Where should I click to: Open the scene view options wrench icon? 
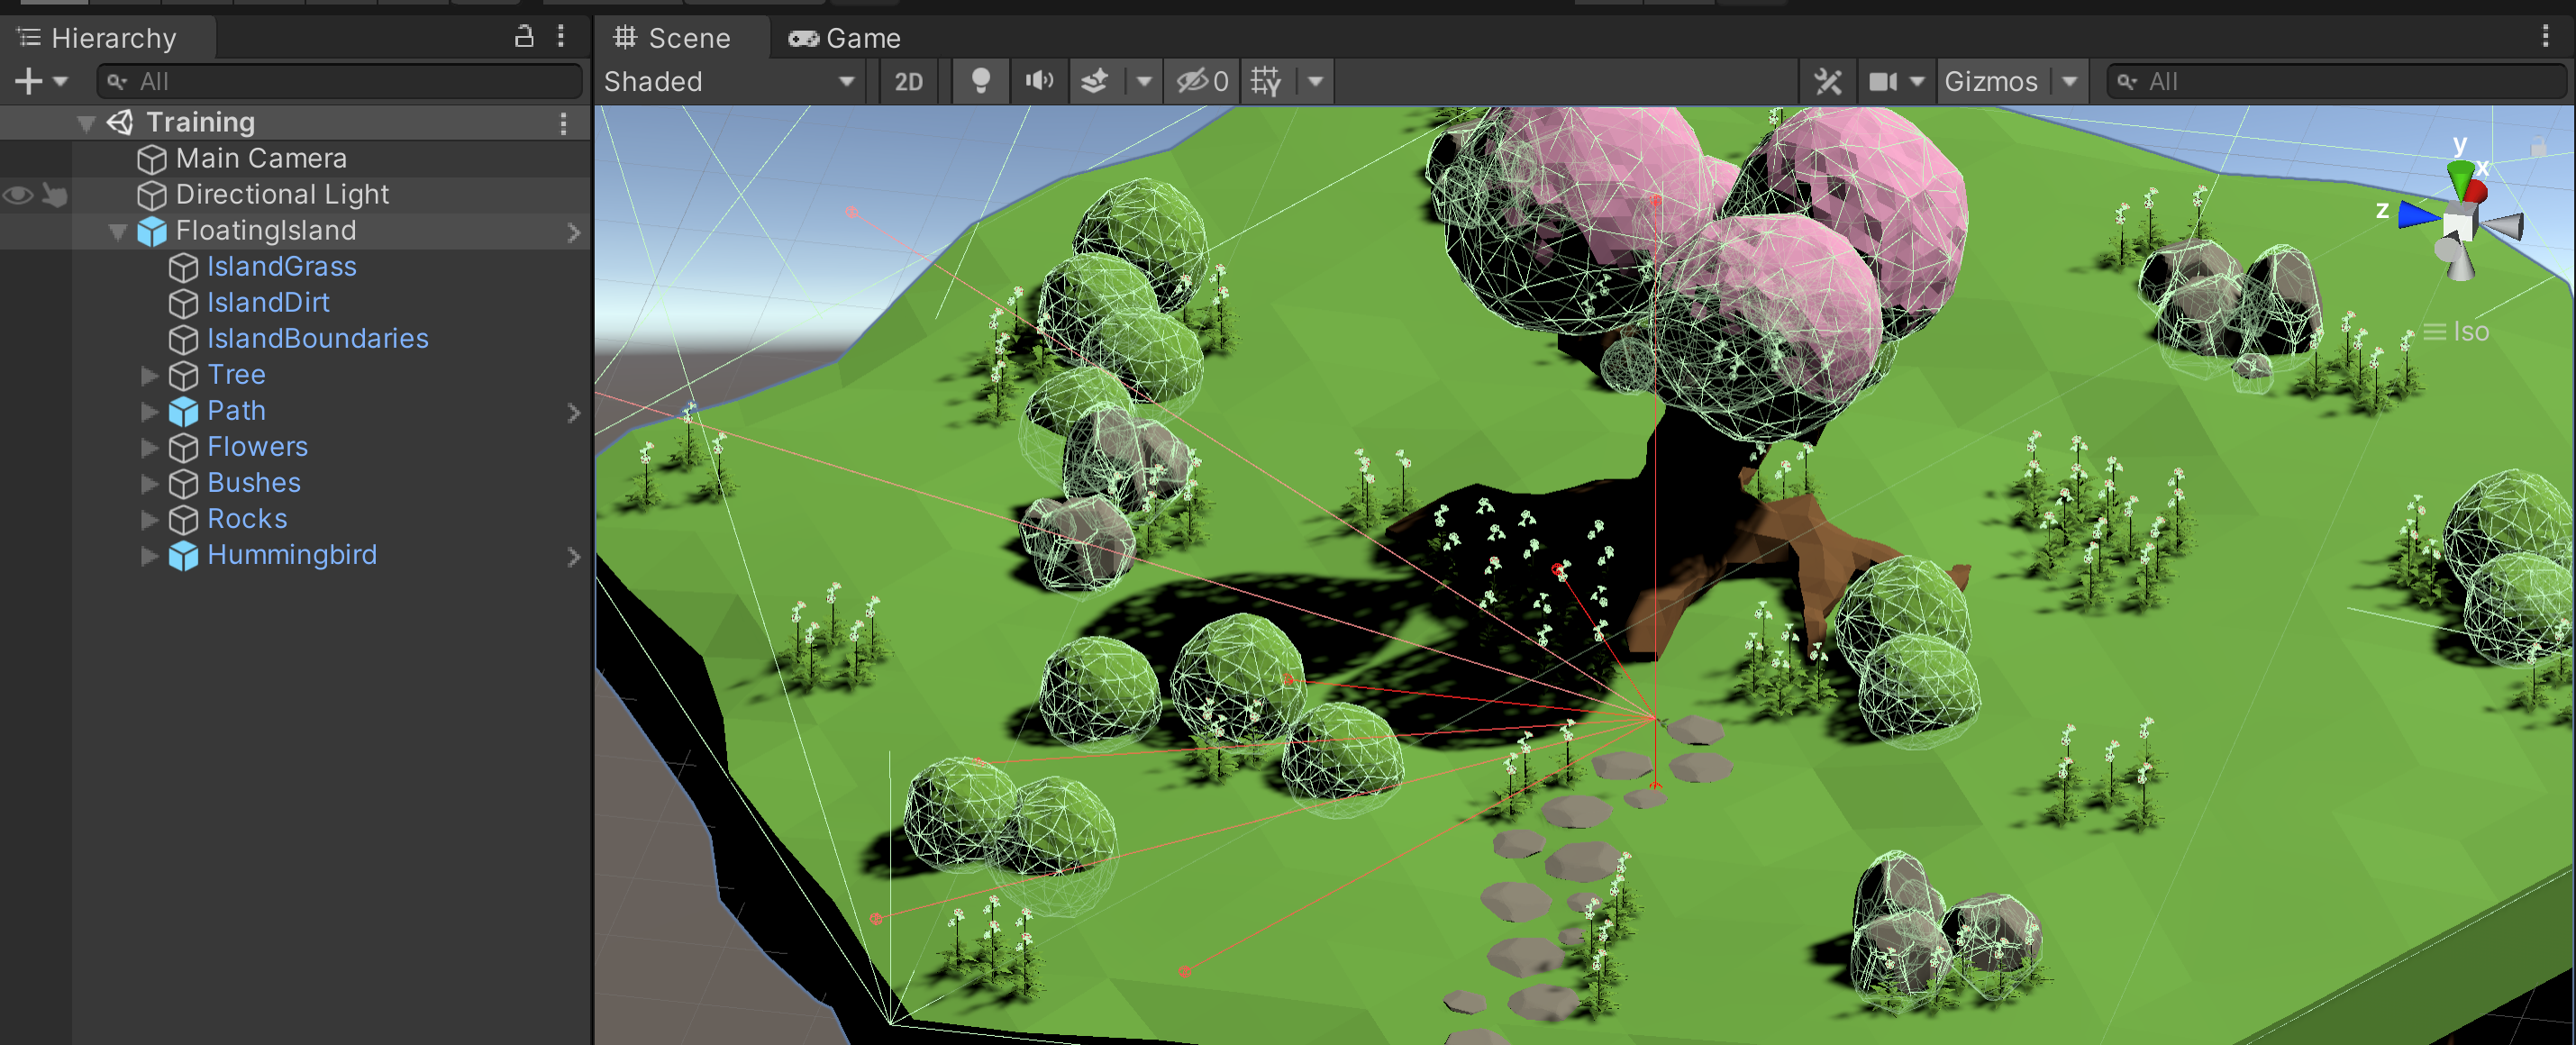1829,81
